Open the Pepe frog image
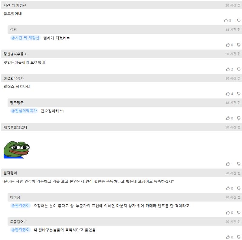 [x=17, y=150]
